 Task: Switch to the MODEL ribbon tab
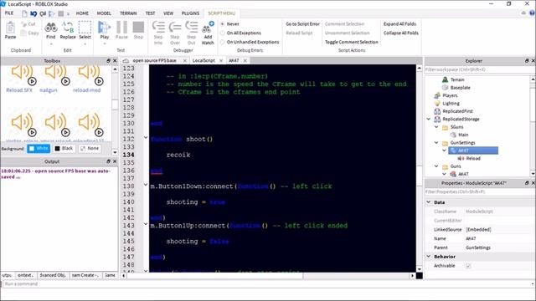[x=104, y=13]
